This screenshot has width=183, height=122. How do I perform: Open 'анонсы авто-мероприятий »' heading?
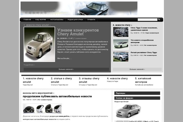point(38,93)
